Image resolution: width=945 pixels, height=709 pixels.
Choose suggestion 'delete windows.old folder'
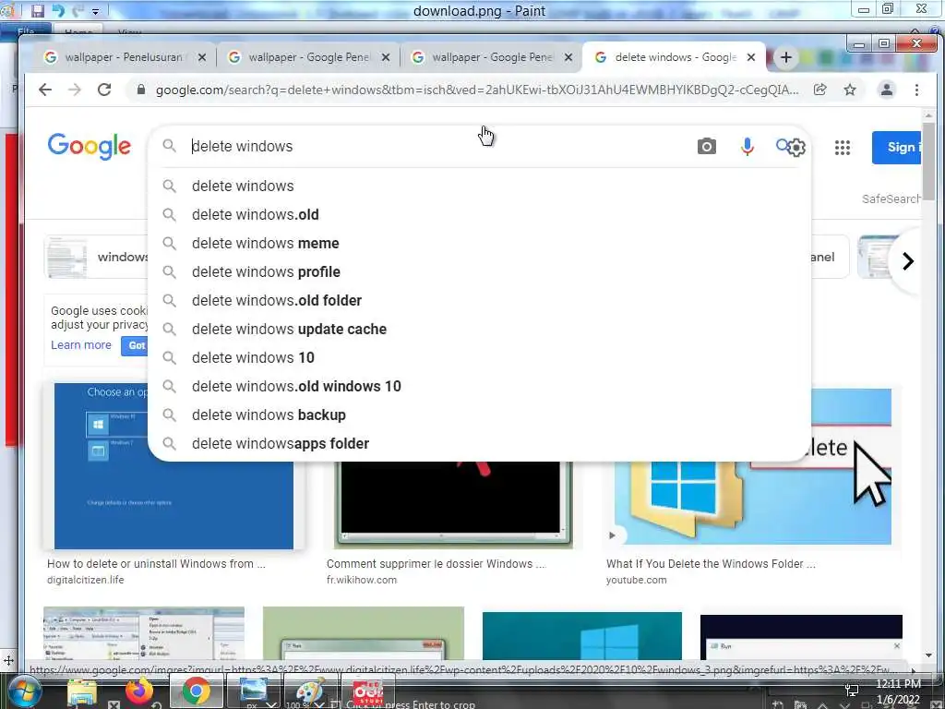click(x=479, y=300)
